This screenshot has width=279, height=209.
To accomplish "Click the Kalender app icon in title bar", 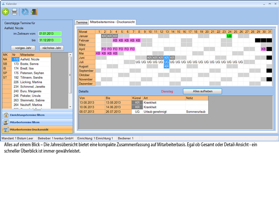I will click(3, 3).
